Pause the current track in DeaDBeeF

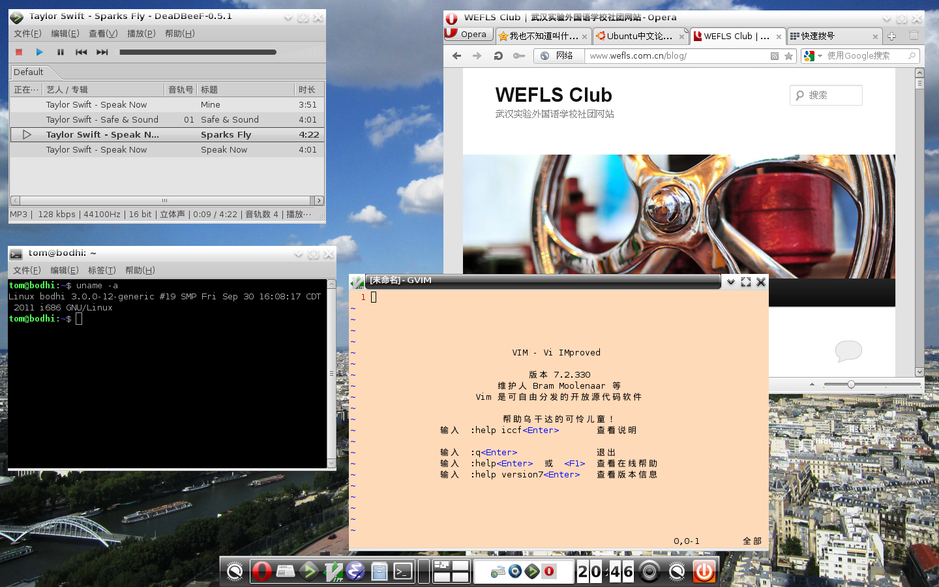[x=60, y=52]
